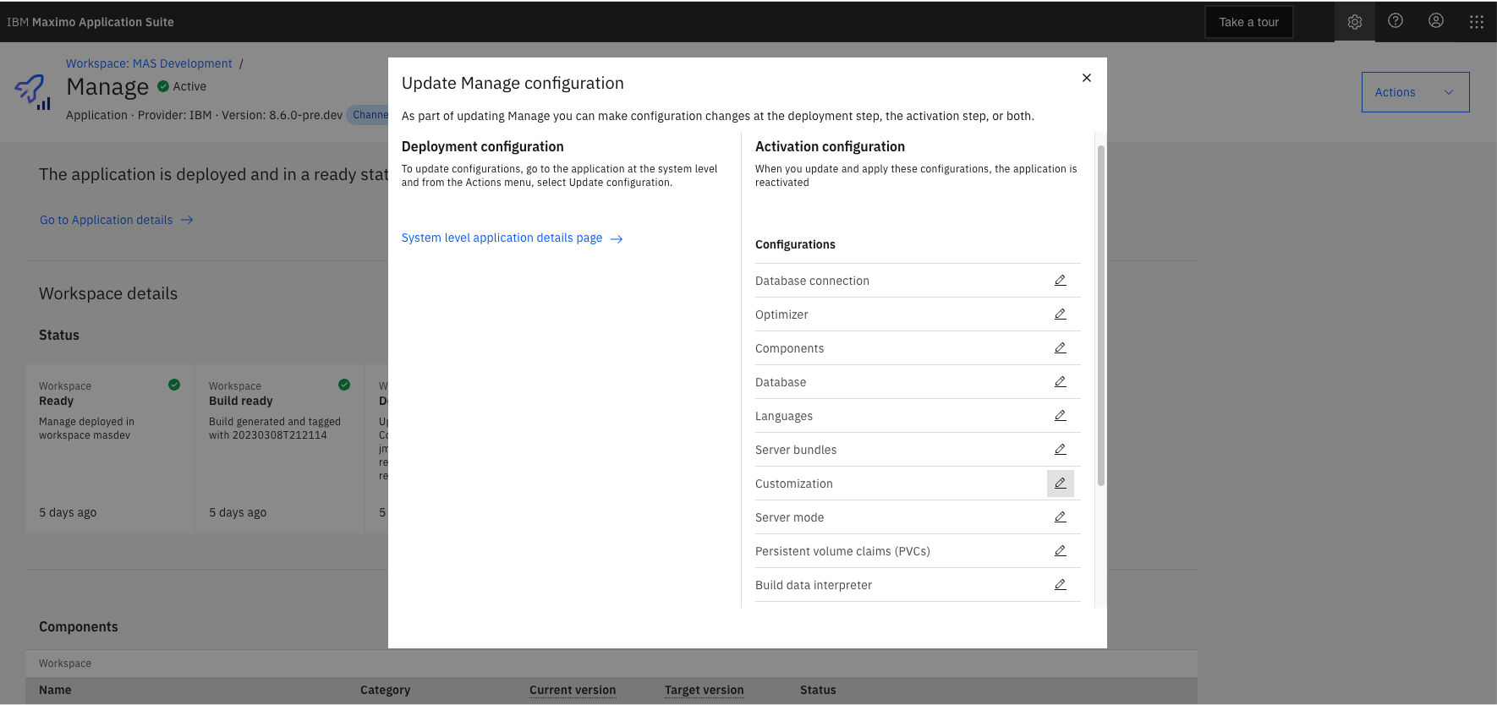The image size is (1497, 705).
Task: Edit the Build data interpreter configuration
Action: 1060,585
